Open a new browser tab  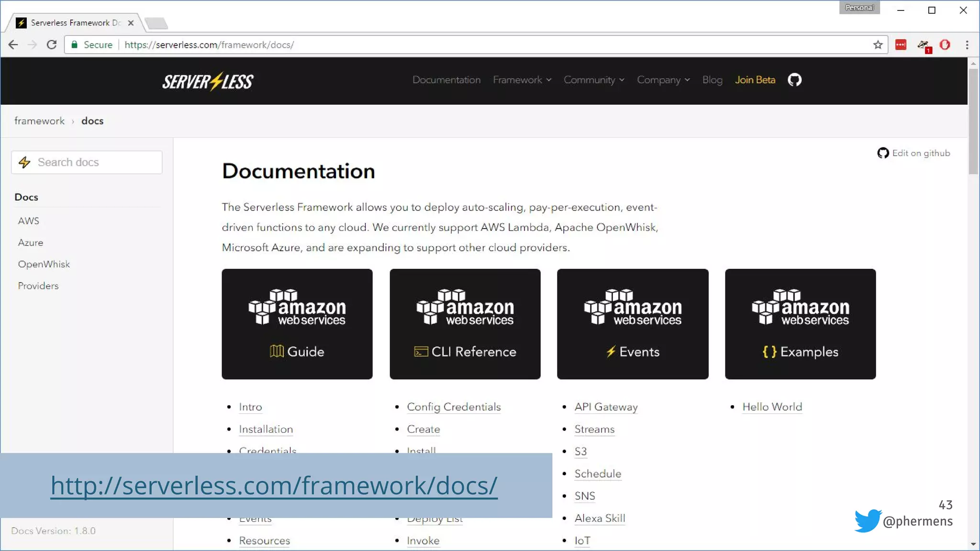(156, 23)
